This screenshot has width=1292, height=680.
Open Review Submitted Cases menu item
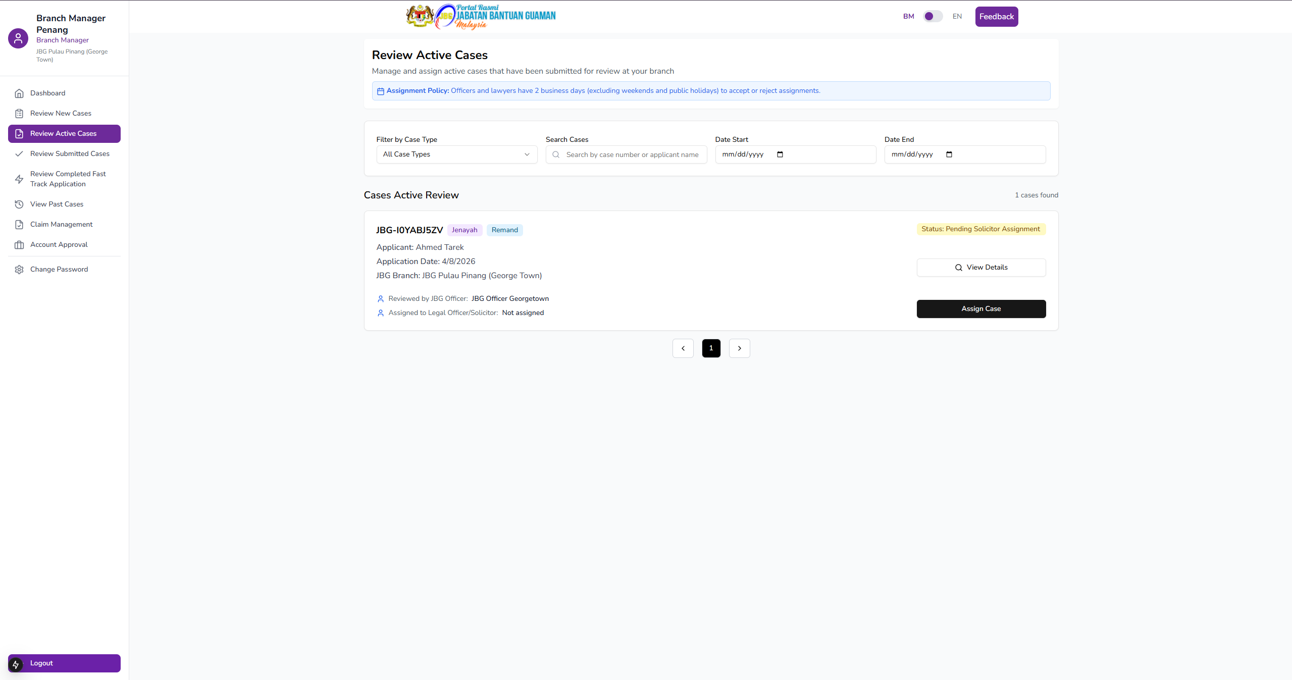70,154
